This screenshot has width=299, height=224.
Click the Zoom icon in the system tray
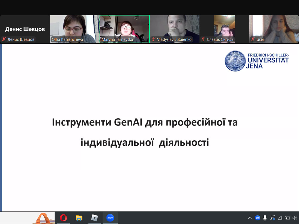pyautogui.click(x=258, y=218)
